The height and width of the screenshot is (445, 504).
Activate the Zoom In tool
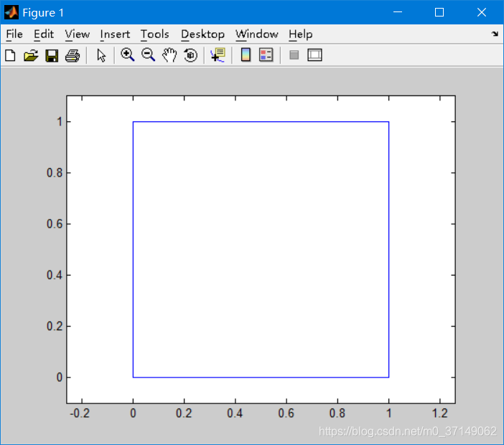coord(127,55)
